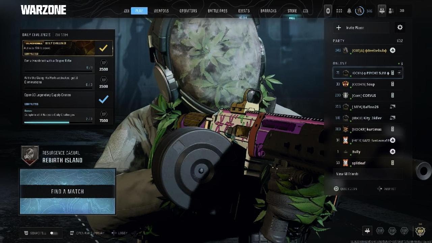Click FIND A MATCH
The height and width of the screenshot is (243, 432).
[67, 191]
